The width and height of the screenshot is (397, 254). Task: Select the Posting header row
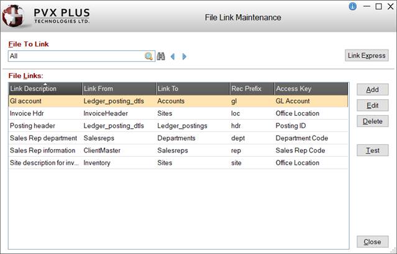tap(43, 126)
